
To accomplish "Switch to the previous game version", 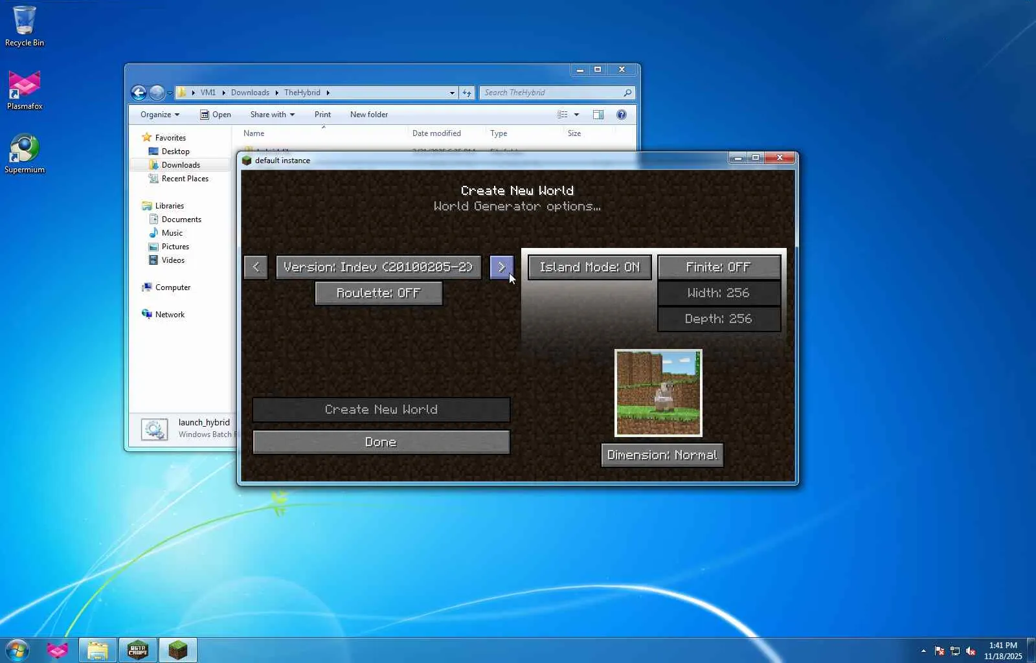I will 256,267.
